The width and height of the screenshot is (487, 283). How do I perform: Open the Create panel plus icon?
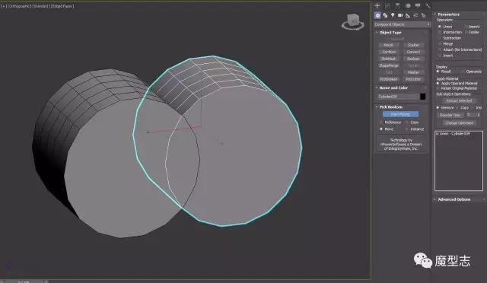(x=377, y=5)
